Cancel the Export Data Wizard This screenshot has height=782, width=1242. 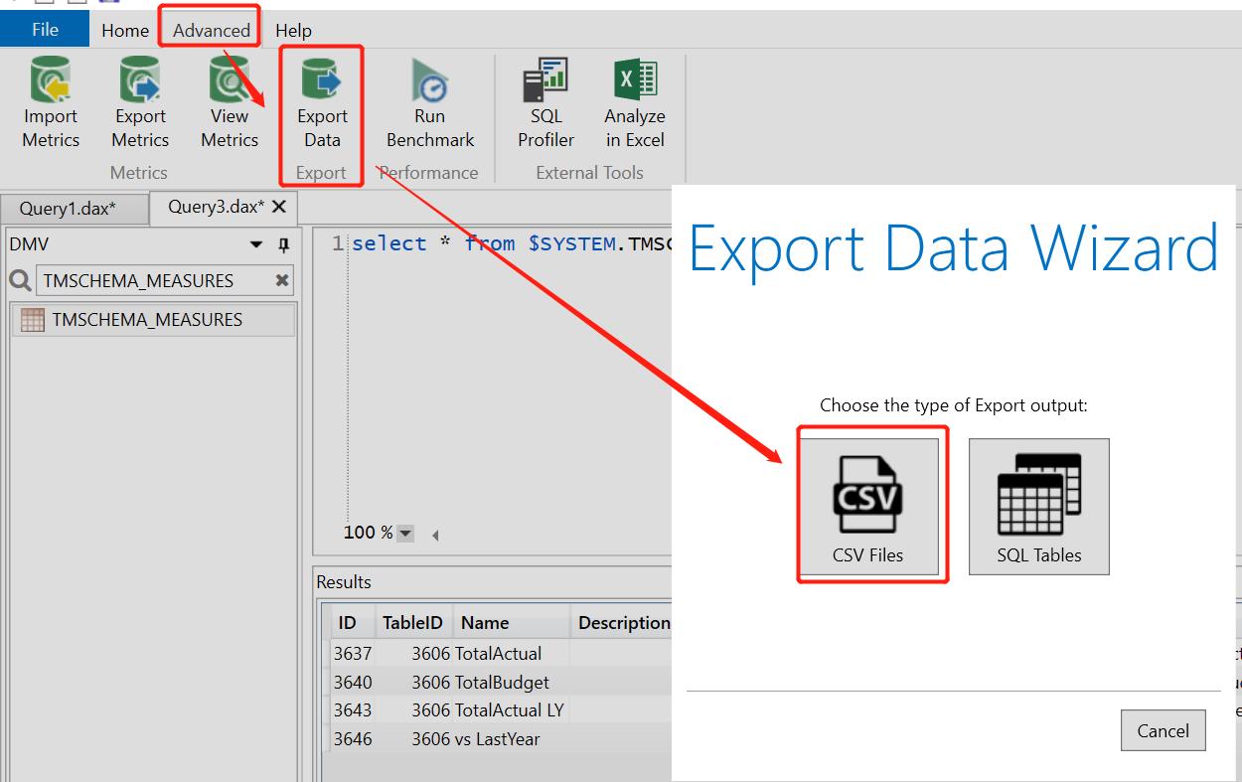tap(1163, 729)
